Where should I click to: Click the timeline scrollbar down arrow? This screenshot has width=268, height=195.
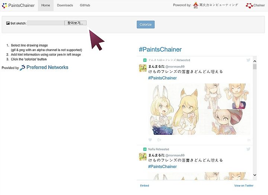click(x=255, y=175)
